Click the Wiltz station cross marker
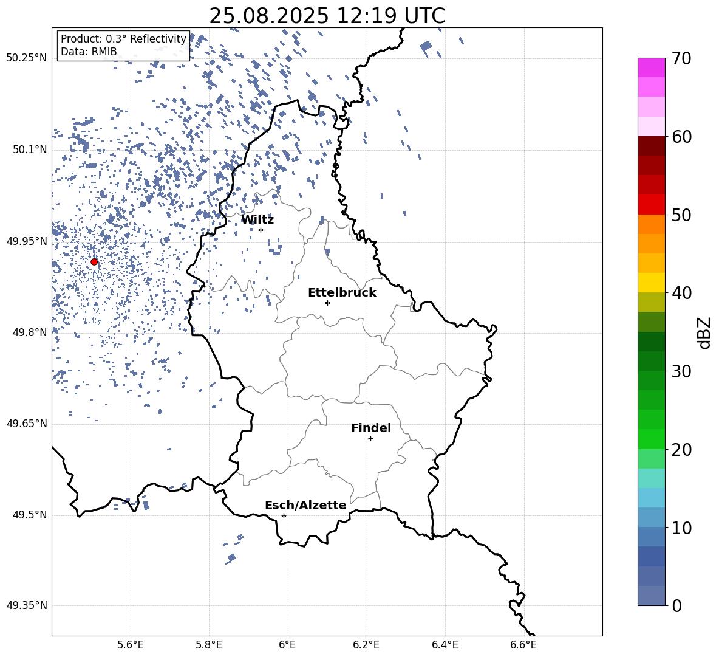This screenshot has width=719, height=657. (261, 230)
